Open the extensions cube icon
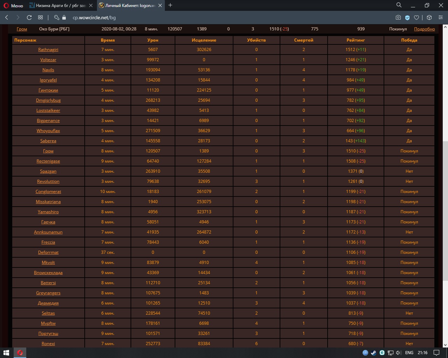The height and width of the screenshot is (358, 448). (429, 17)
